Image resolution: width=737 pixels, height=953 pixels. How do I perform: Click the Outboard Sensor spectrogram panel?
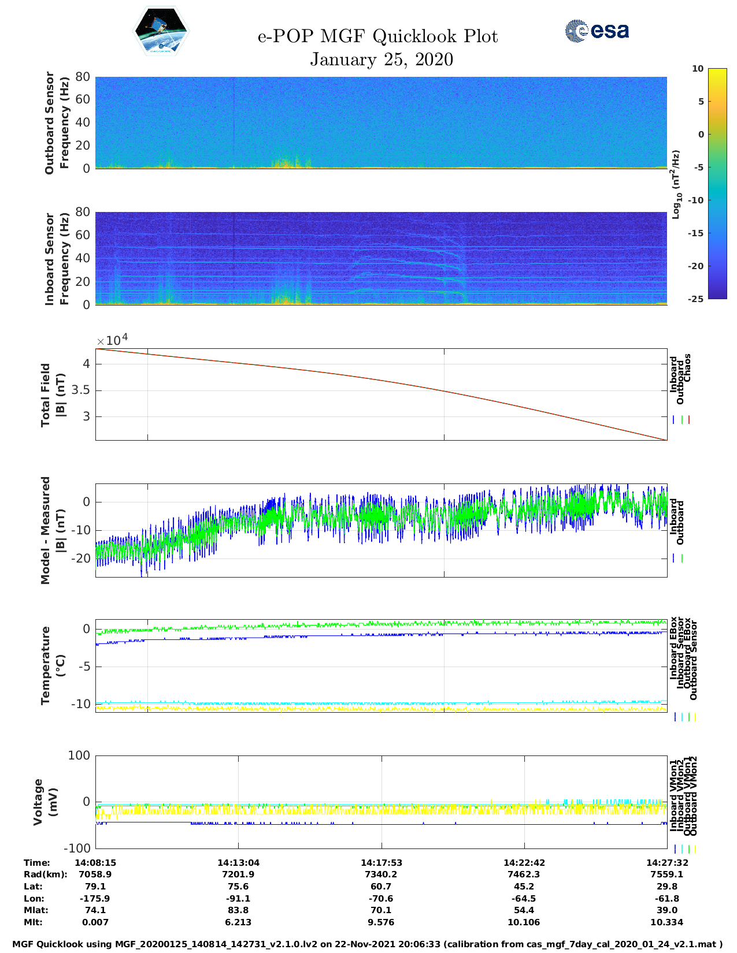click(x=381, y=122)
